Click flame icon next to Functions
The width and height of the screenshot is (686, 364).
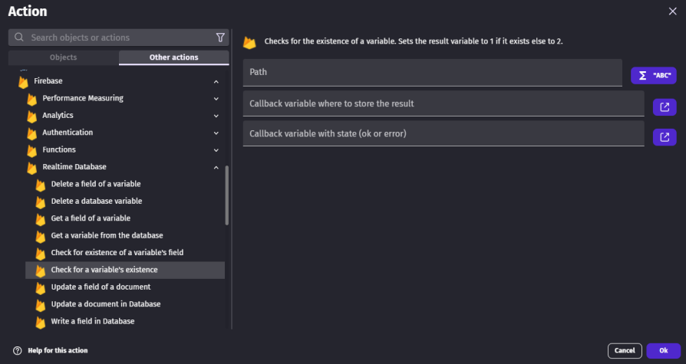point(32,150)
